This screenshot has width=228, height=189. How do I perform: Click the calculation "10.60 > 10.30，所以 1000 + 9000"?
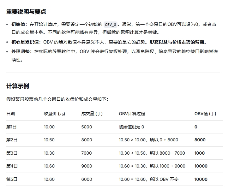[x=152, y=166]
